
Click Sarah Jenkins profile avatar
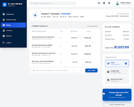(x=118, y=3)
